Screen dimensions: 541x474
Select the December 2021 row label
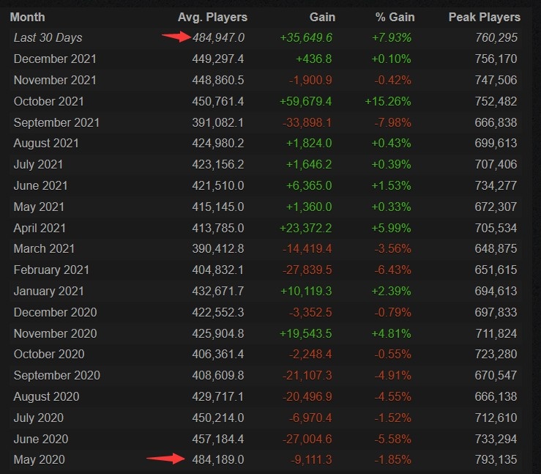click(55, 59)
